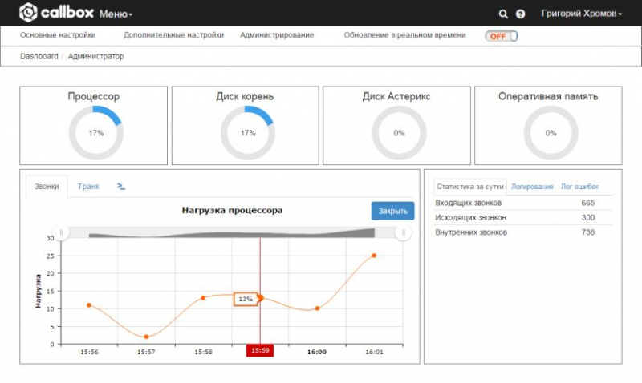Click the 16:01 data point on graph
Viewport: 642px width, 383px height.
tap(374, 256)
